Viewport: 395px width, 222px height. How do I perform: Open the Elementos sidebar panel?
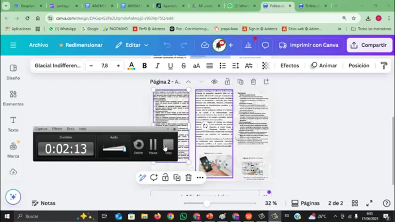tap(13, 98)
